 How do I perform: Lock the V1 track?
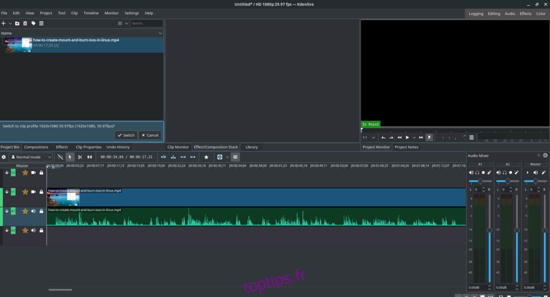(x=41, y=192)
